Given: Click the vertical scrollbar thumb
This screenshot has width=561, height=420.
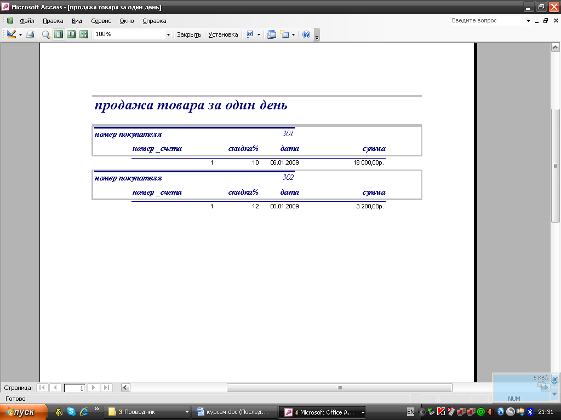Looking at the screenshot, I should click(556, 166).
